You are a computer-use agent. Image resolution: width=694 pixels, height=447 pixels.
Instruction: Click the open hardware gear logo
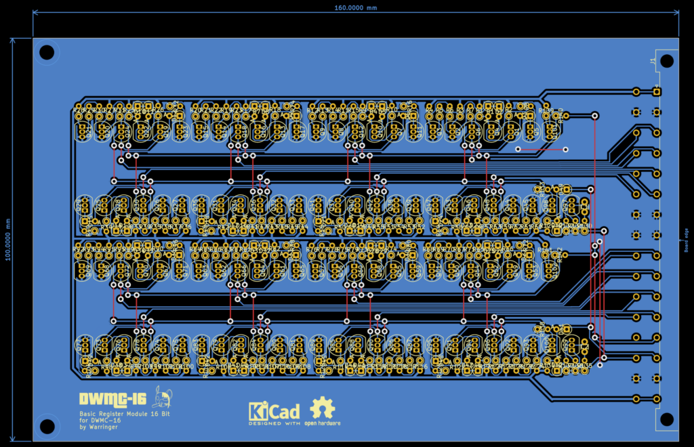coord(323,408)
